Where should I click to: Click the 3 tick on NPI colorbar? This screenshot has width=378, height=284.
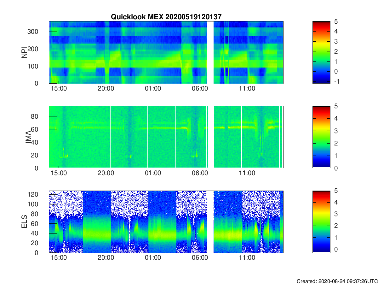(x=336, y=41)
